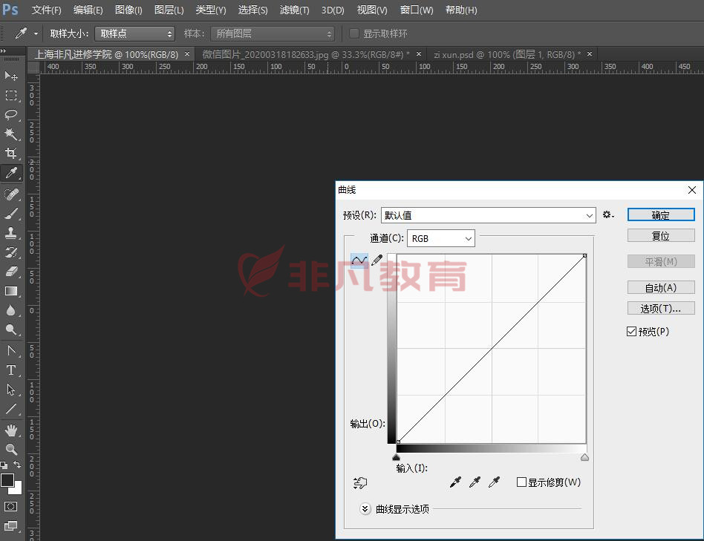Click the white input slider triangle
704x541 pixels.
[584, 457]
